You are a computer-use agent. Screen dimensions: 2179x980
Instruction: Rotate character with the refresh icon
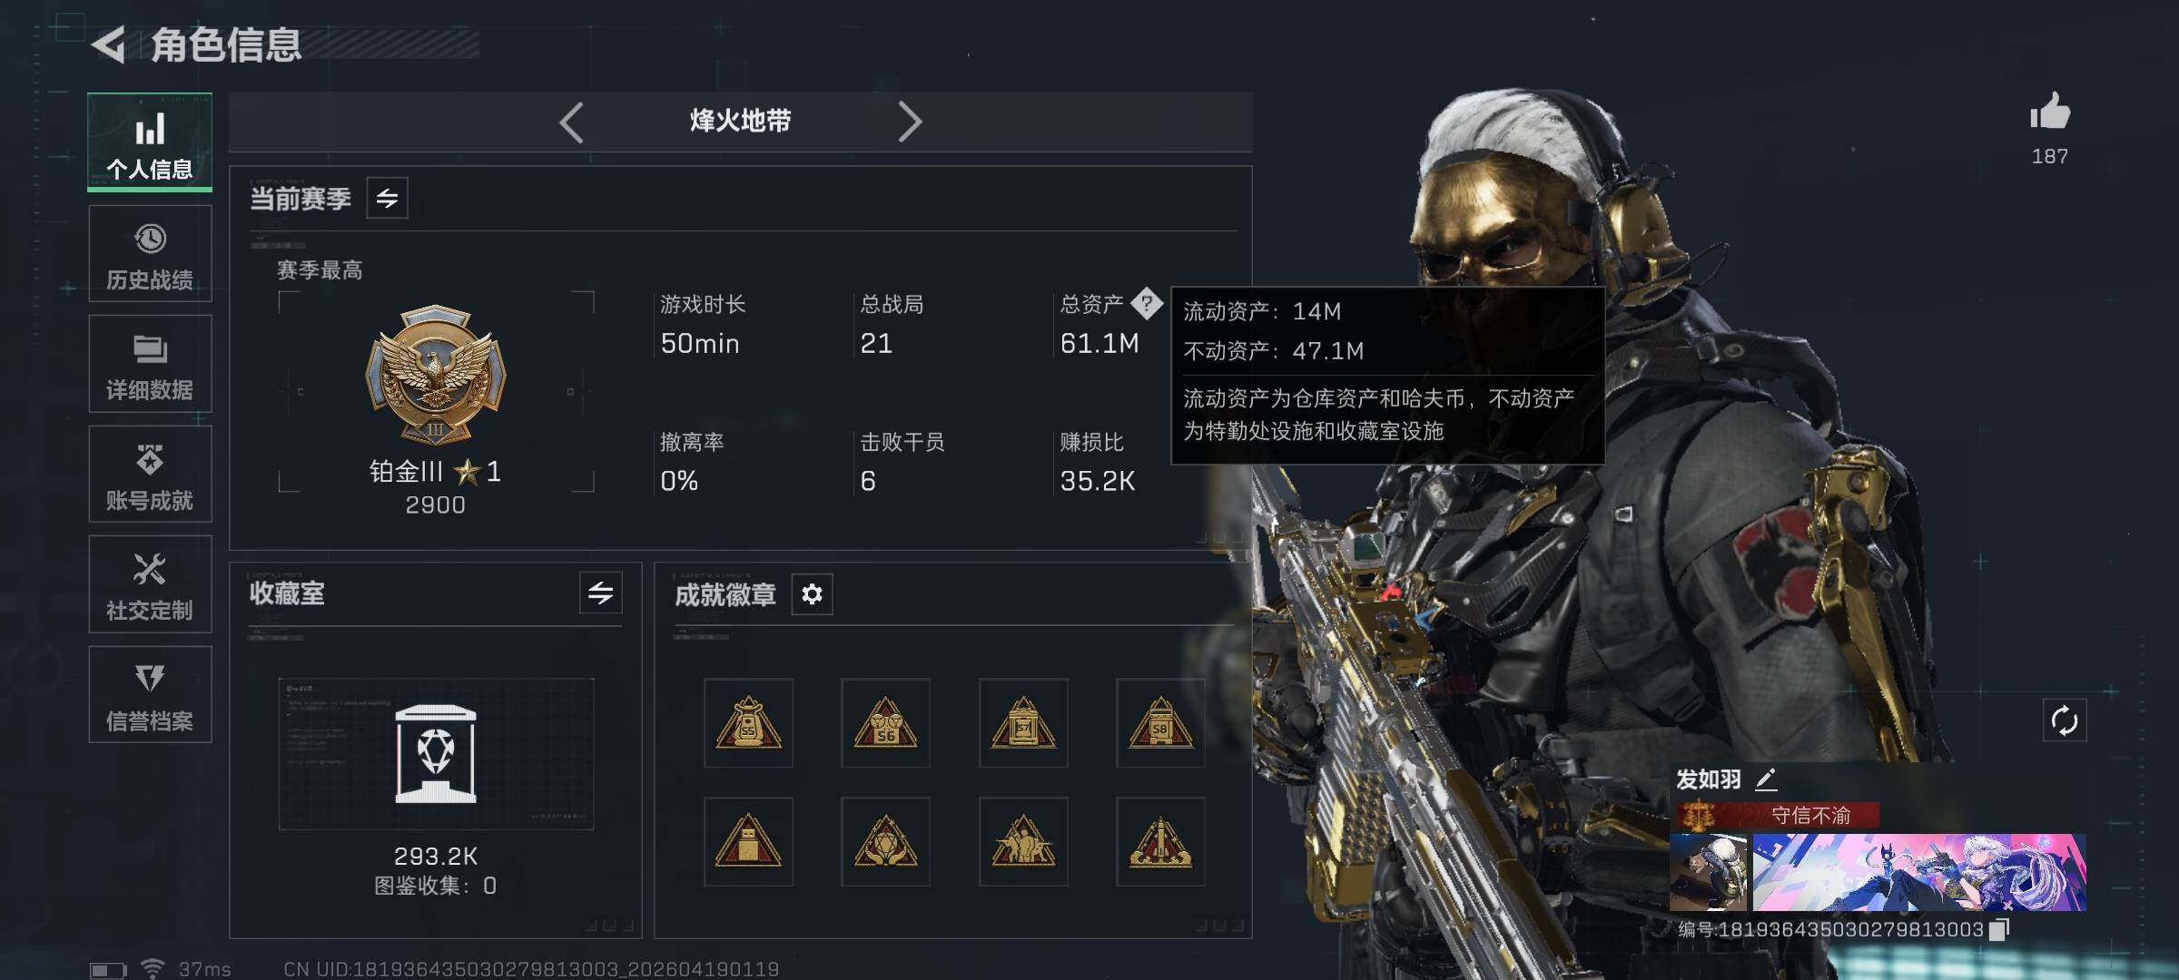tap(2065, 720)
